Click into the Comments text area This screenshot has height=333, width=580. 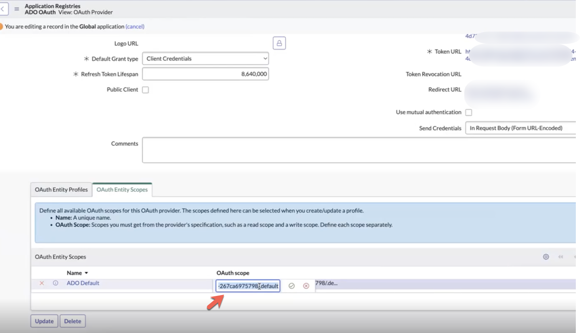[x=359, y=150]
